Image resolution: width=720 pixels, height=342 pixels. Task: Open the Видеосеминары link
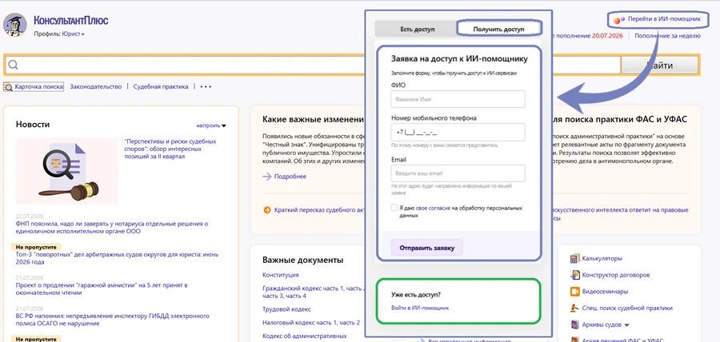[605, 292]
